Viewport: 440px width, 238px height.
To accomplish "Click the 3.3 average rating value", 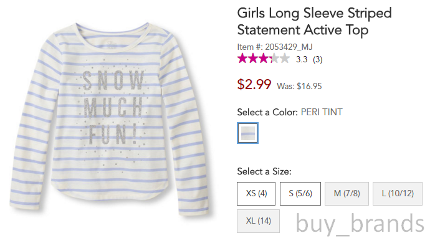I will [302, 60].
